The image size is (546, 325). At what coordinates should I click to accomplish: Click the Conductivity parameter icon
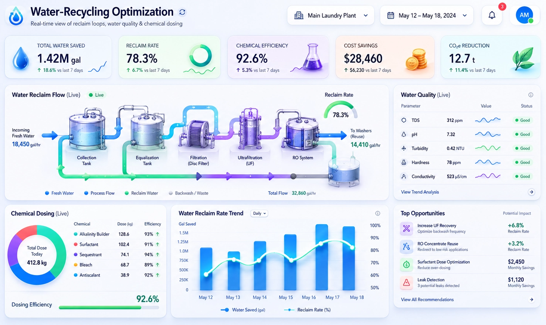404,176
